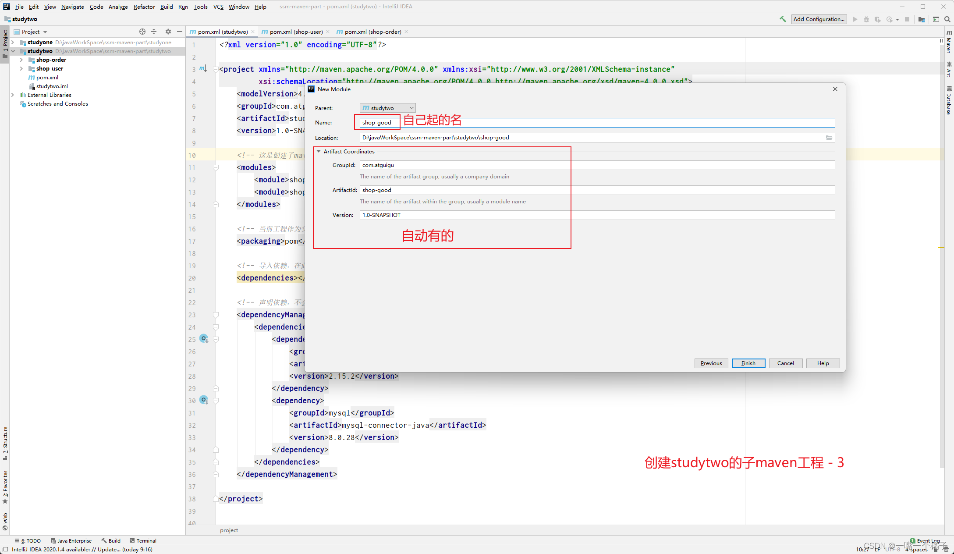Open the Web tool window on left sidebar
Image resolution: width=954 pixels, height=554 pixels.
(5, 521)
